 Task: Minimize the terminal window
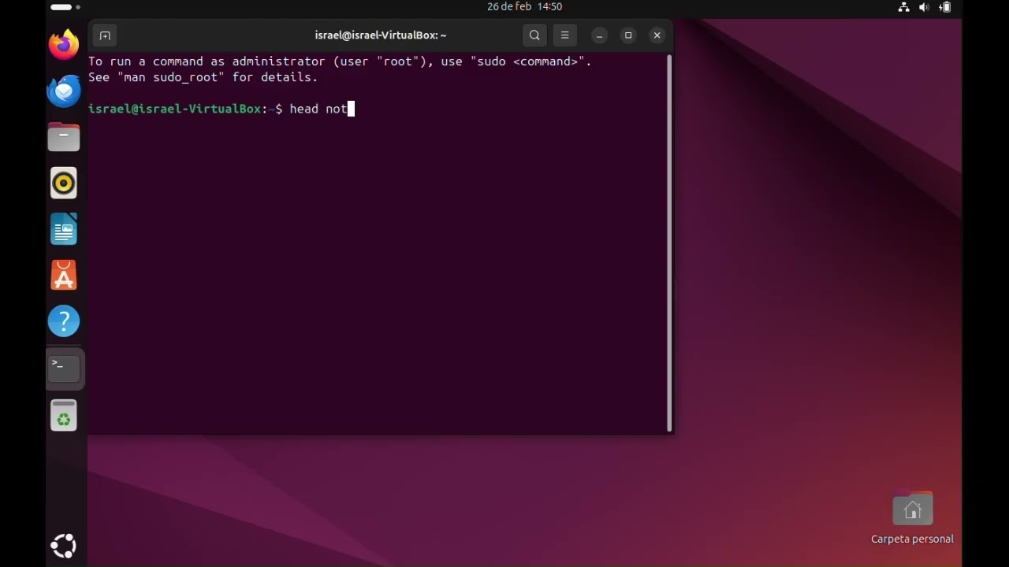[599, 35]
